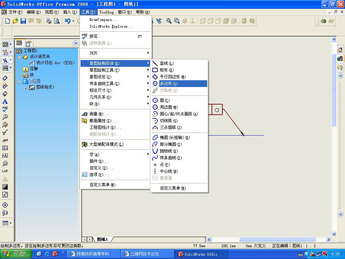
Task: Expand the 草图绘制工具 submenu
Action: pyautogui.click(x=116, y=70)
